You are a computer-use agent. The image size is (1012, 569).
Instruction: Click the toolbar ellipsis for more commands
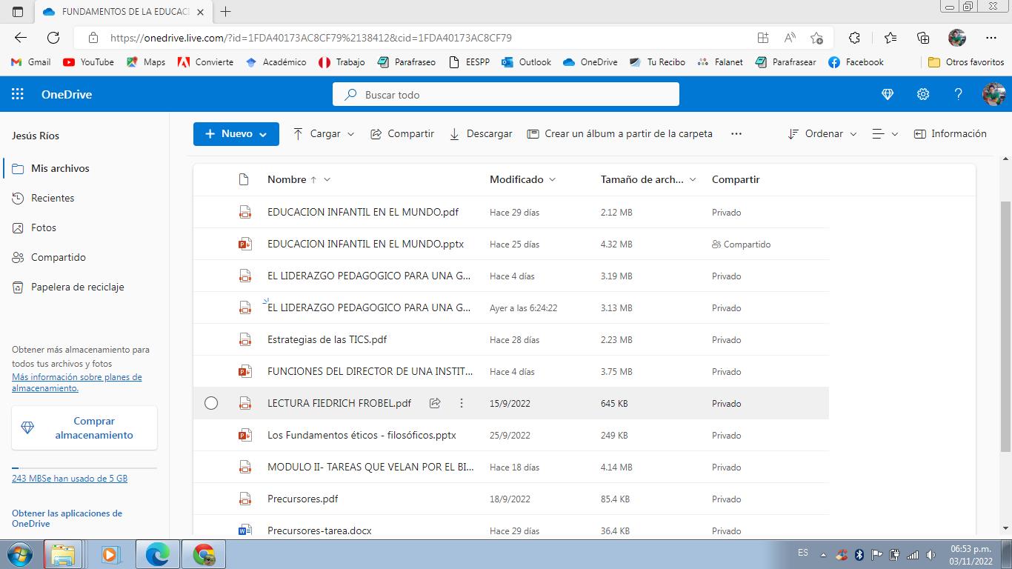[736, 134]
